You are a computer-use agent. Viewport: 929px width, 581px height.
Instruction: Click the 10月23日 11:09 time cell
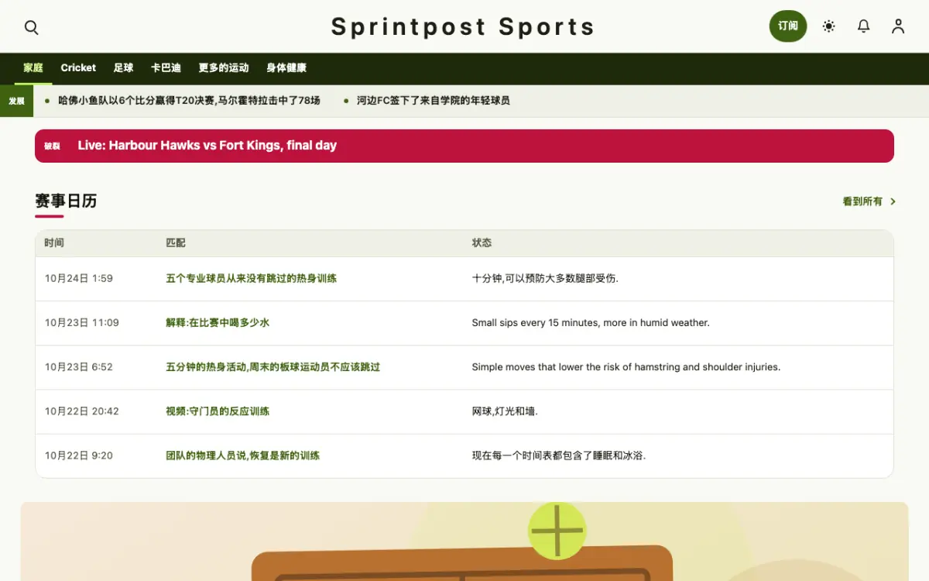(82, 323)
